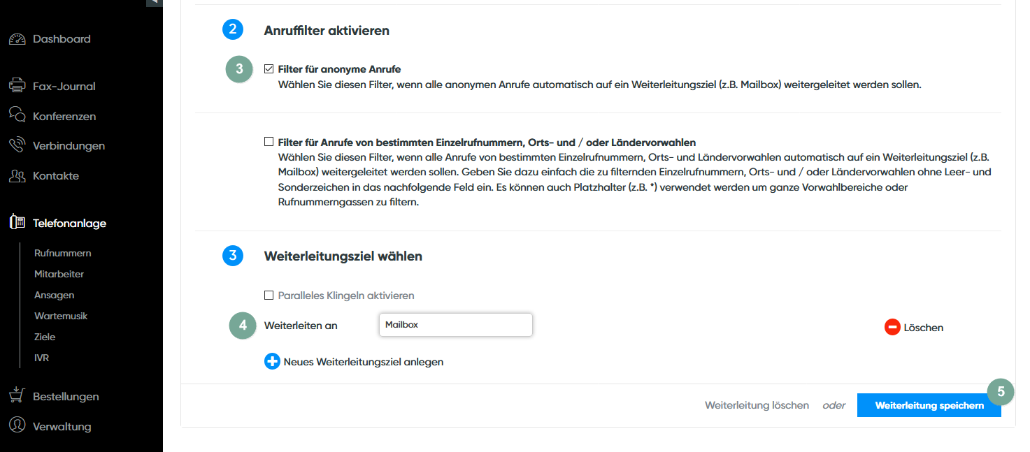Screen dimensions: 1030x452
Task: Click the Konferenzen chat bubbles icon
Action: [x=17, y=116]
